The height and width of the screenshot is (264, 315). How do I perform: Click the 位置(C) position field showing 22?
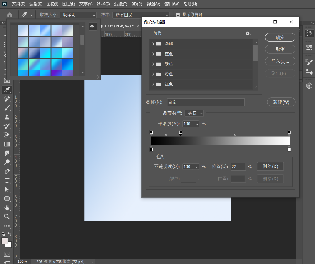pos(238,167)
